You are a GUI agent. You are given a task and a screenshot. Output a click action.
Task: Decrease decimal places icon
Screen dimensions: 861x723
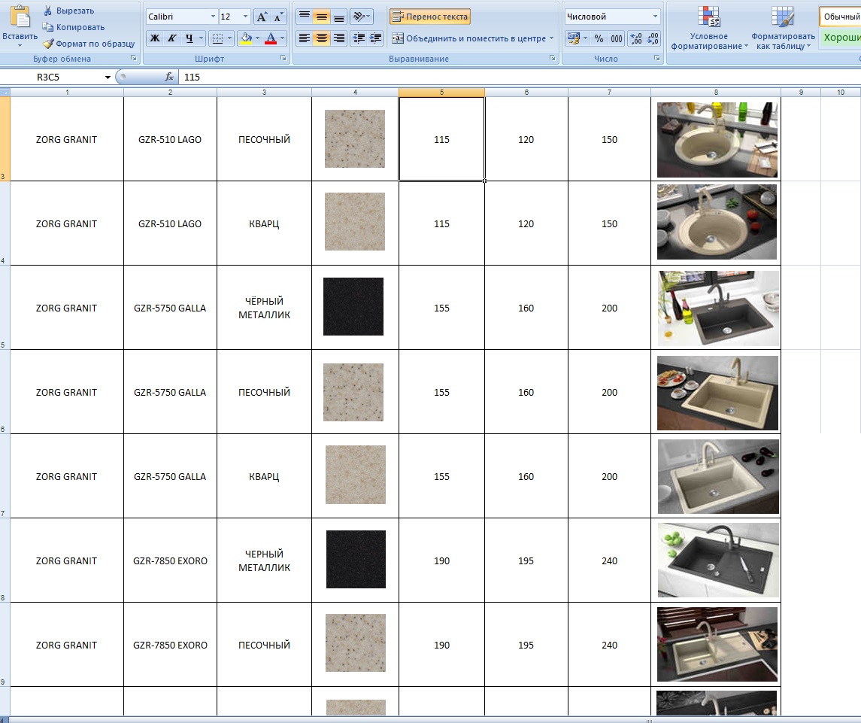[653, 38]
